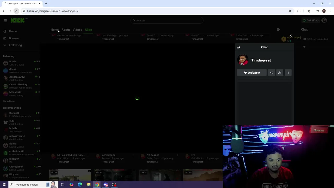334x188 pixels.
Task: Open options for Lil Red Dead clip
Action: tap(88, 155)
